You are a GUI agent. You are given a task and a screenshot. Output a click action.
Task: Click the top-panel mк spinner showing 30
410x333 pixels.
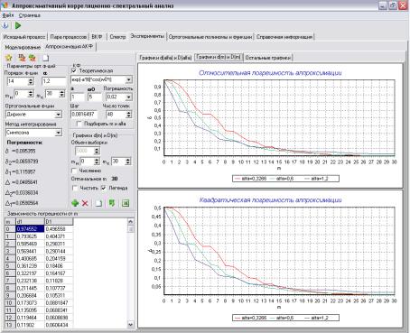61,94
